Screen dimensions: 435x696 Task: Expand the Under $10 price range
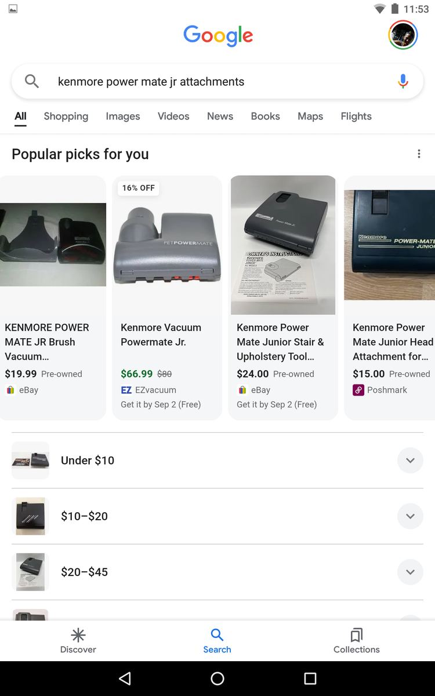pyautogui.click(x=410, y=461)
